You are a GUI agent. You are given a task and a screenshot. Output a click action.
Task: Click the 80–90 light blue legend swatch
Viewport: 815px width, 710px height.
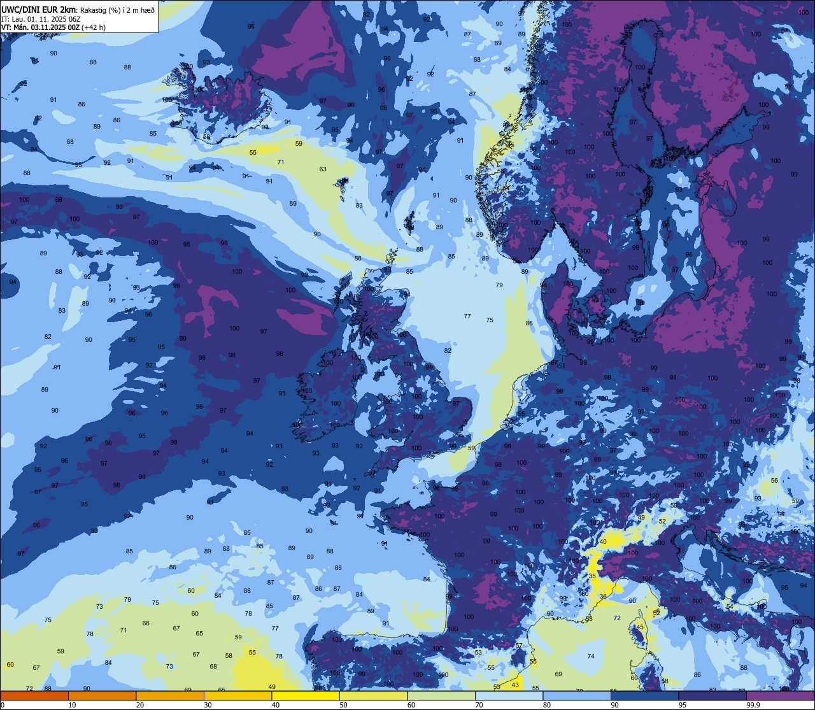point(577,695)
